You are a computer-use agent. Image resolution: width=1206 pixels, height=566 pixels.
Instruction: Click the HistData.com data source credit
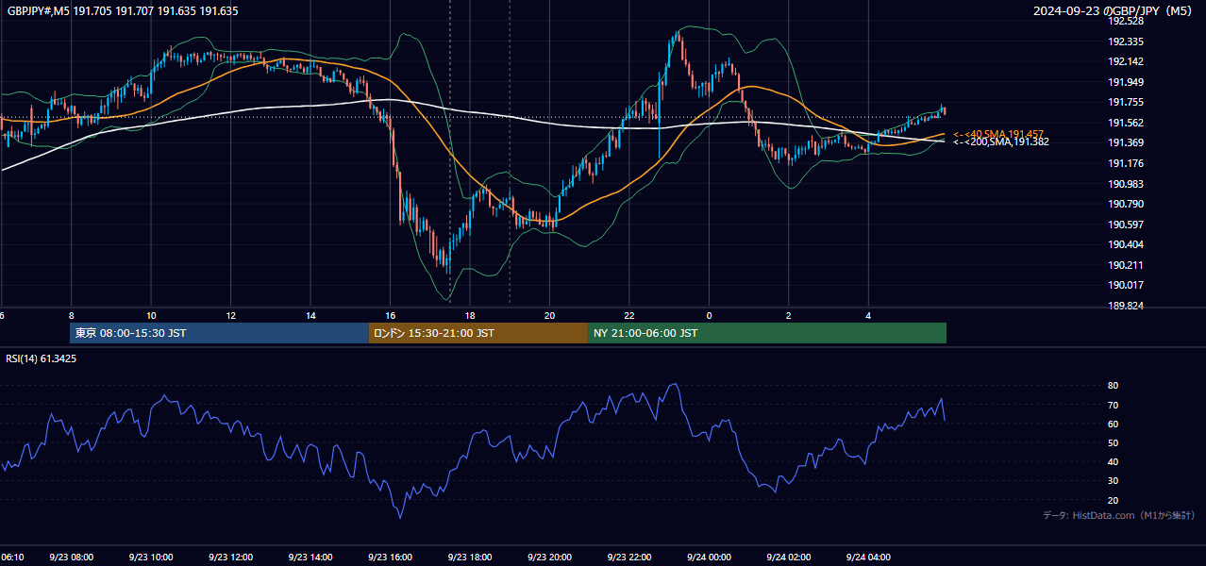1119,515
